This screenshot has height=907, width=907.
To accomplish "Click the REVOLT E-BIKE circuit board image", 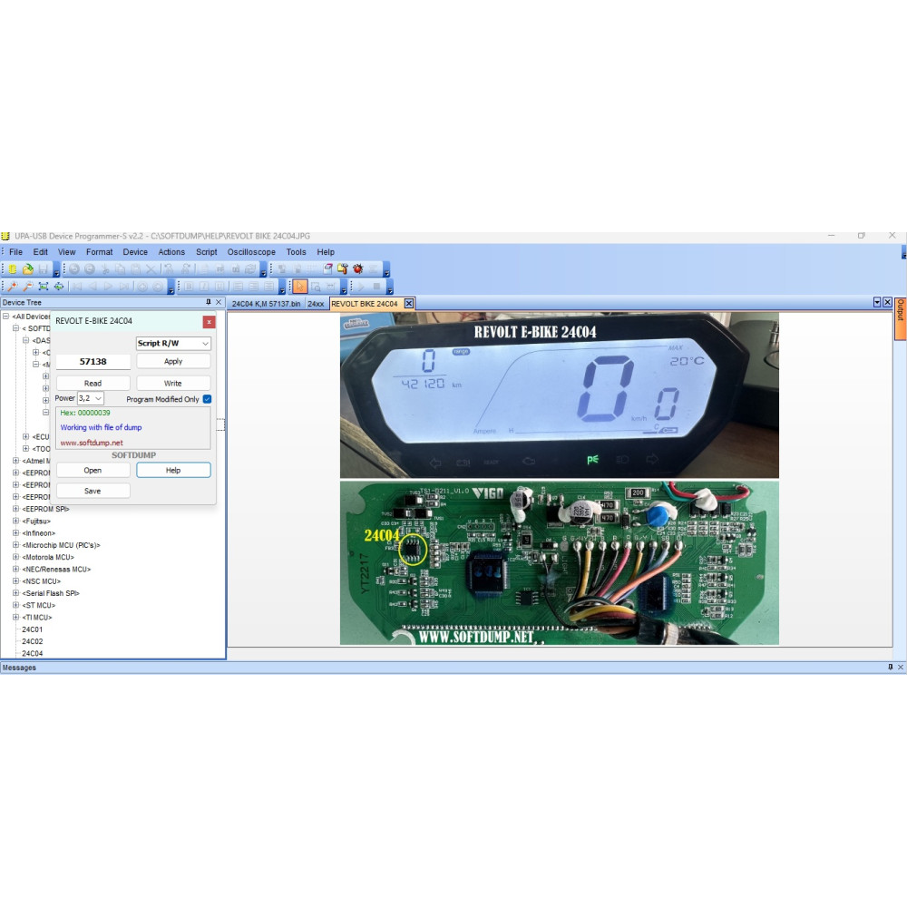I will 560,563.
